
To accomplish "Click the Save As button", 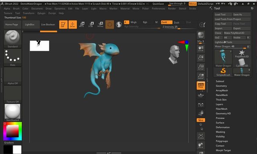I will tap(242, 14).
